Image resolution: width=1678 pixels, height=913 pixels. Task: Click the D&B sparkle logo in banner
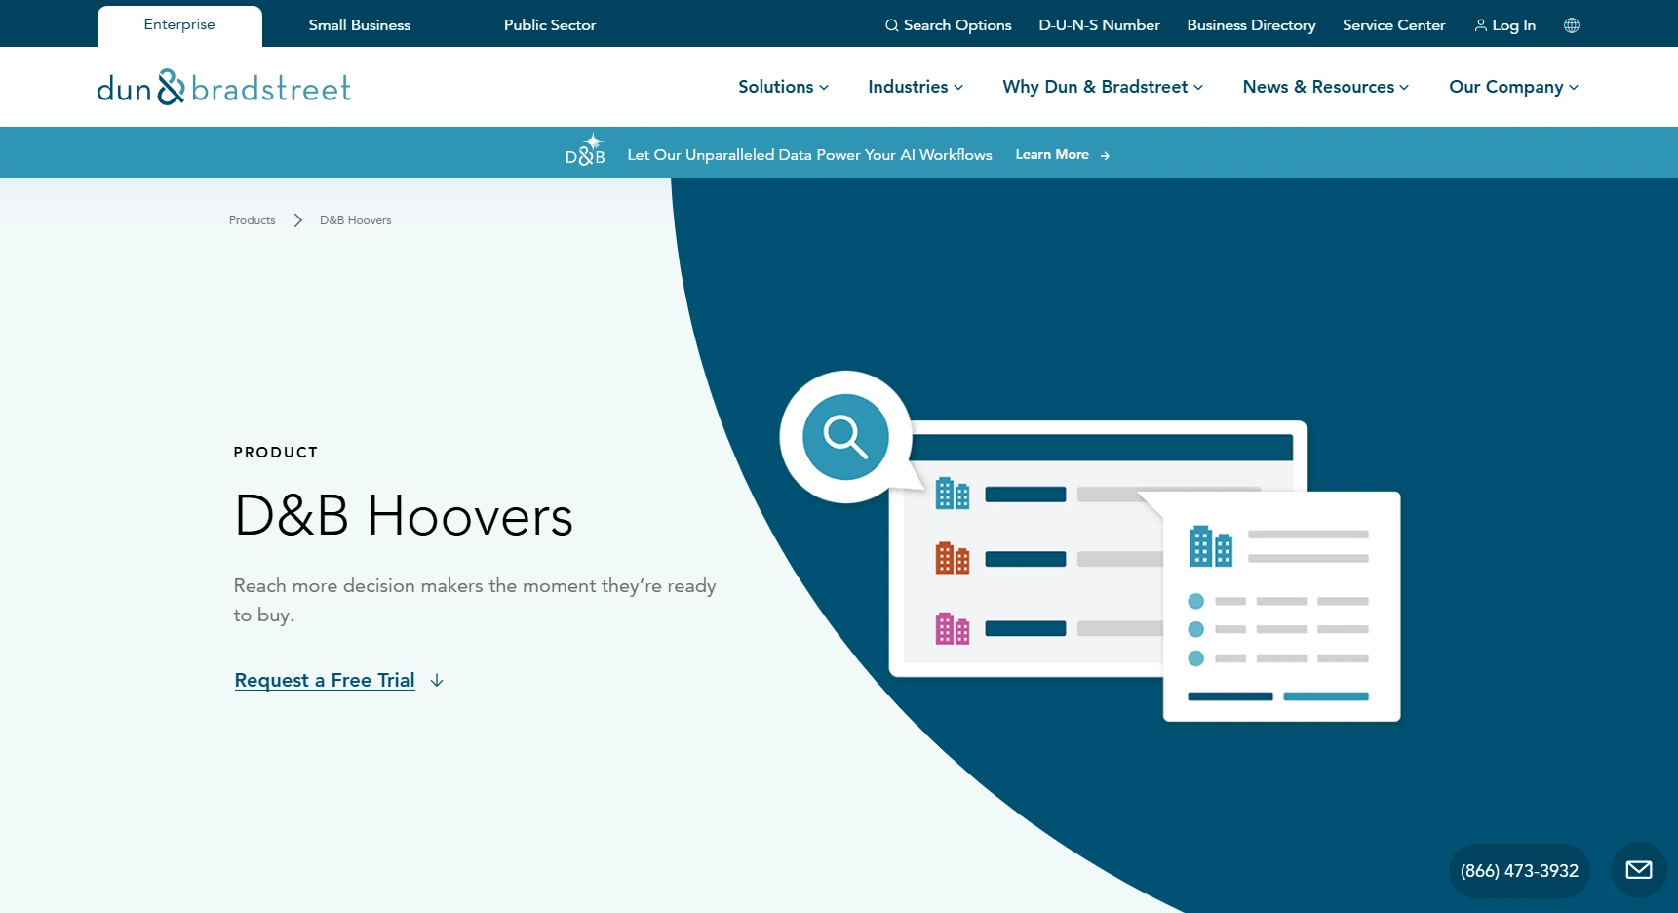pyautogui.click(x=585, y=150)
